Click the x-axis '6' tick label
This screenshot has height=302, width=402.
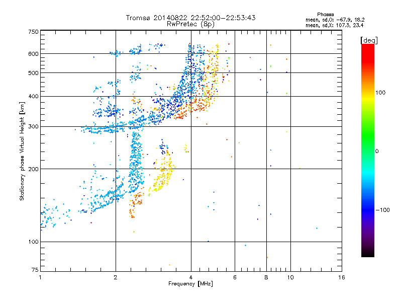click(235, 277)
